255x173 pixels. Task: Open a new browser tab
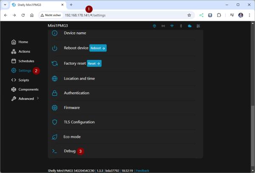click(71, 5)
